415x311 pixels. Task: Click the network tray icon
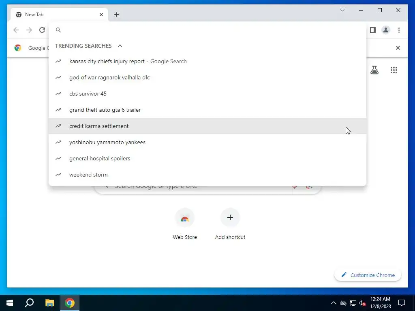click(353, 303)
